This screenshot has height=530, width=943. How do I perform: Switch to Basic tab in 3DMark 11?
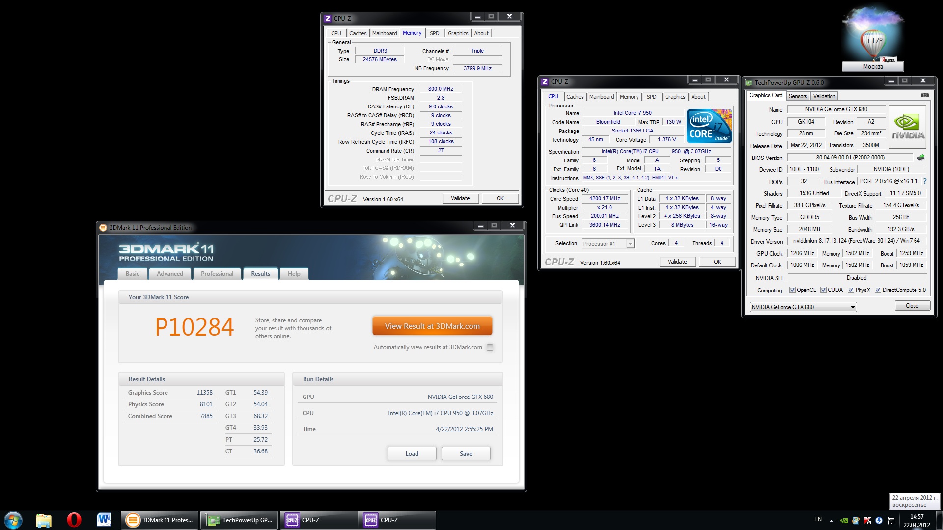click(132, 274)
